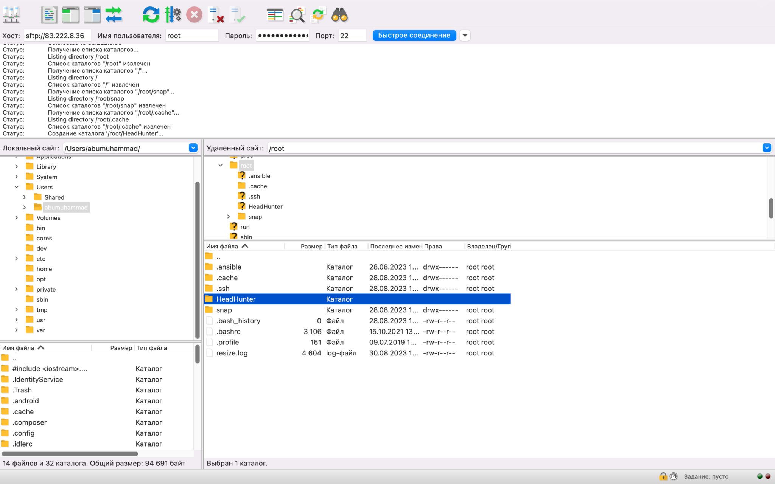Toggle the transfer queue display icon
The image size is (775, 484).
pyautogui.click(x=114, y=15)
